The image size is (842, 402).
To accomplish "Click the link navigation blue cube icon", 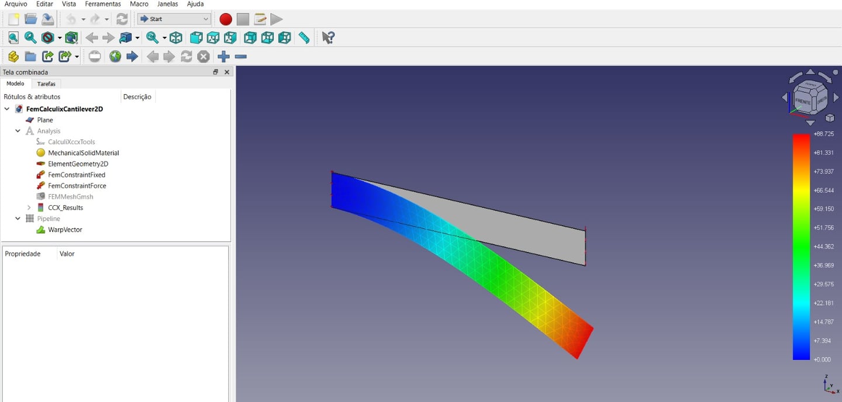I will [125, 38].
